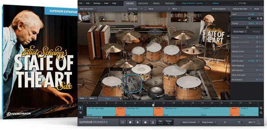
Task: Toggle the Pitch Fx power button
Action: pyautogui.click(x=257, y=46)
